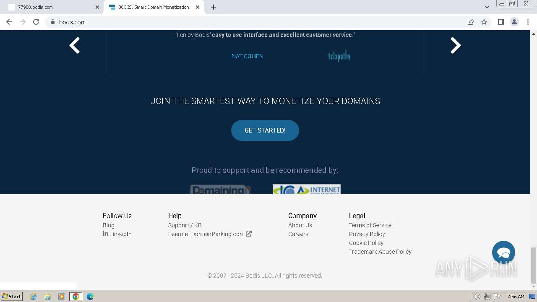The width and height of the screenshot is (537, 302).
Task: Switch to the 77980.bodis.com tab
Action: [x=52, y=7]
